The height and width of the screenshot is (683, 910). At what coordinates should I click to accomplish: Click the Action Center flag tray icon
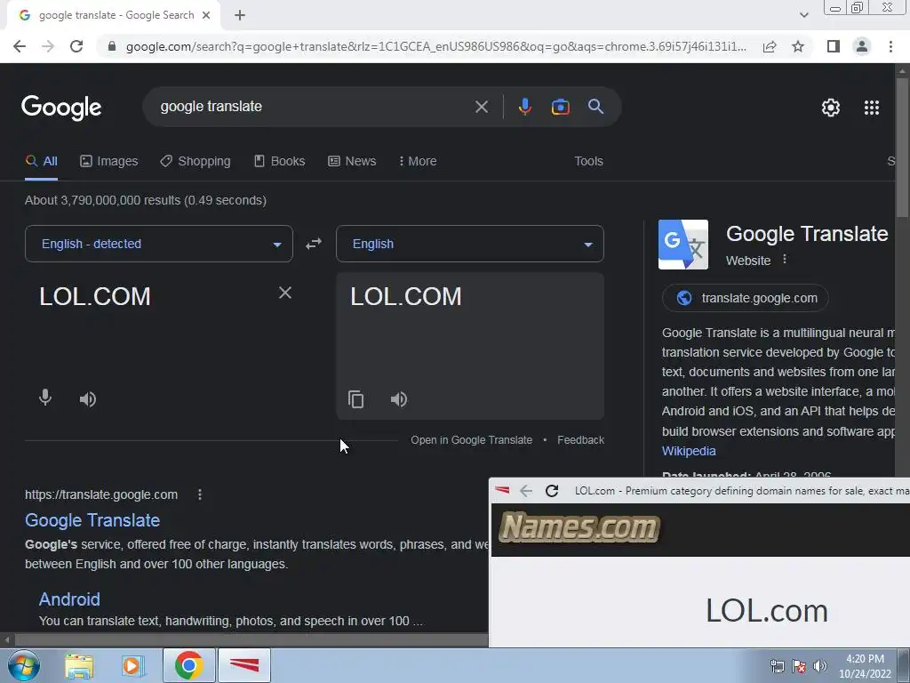tap(799, 666)
